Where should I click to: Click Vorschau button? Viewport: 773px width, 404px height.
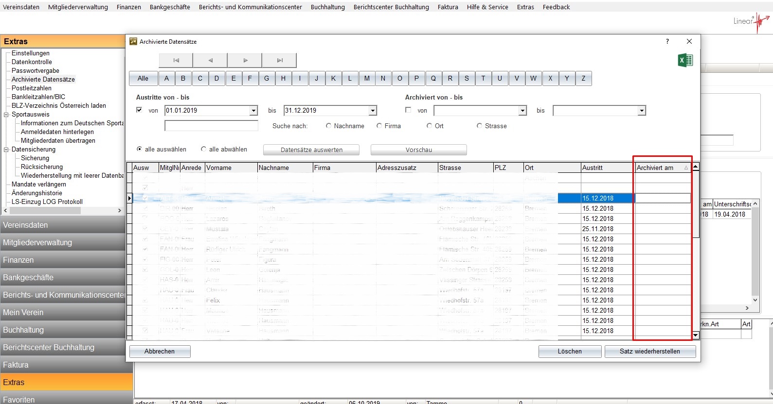tap(419, 150)
